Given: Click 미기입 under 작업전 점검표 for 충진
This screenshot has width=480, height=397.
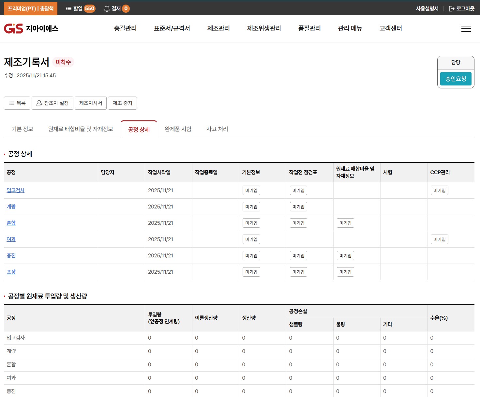Looking at the screenshot, I should (298, 256).
